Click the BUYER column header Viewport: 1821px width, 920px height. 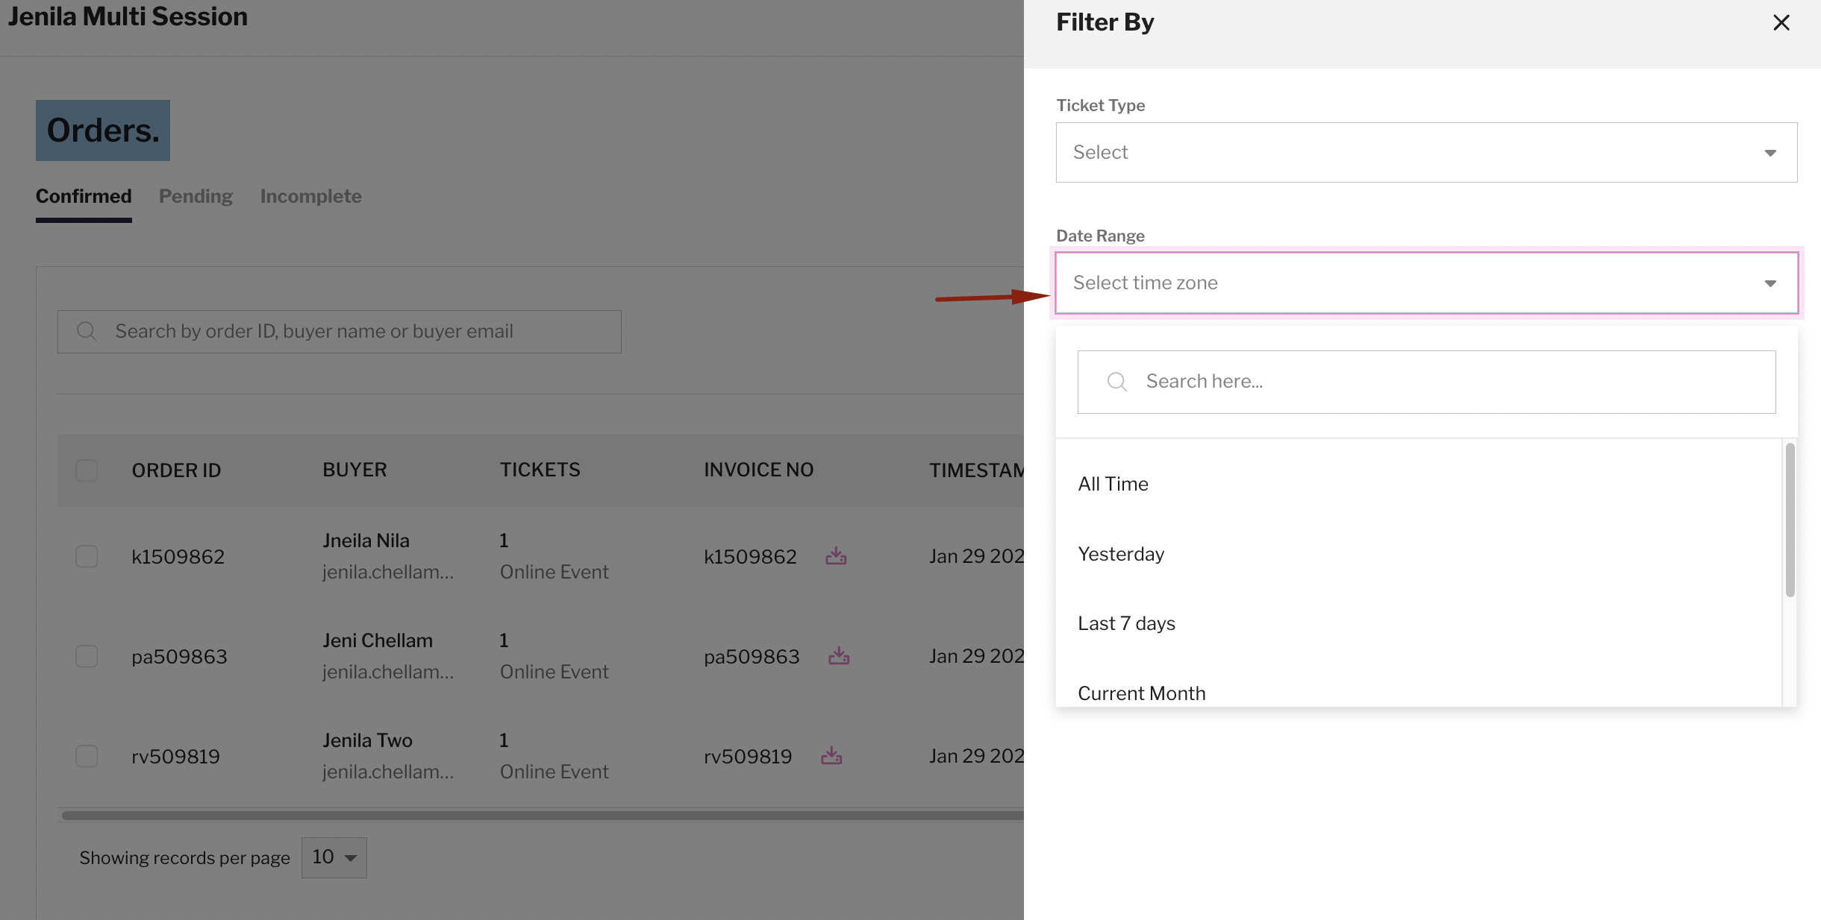point(354,470)
